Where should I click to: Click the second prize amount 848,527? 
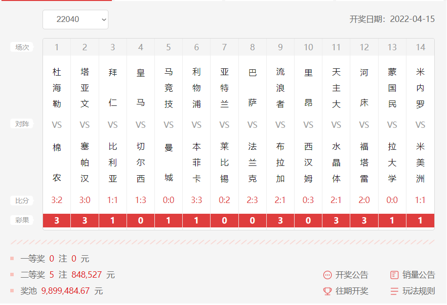(x=86, y=275)
